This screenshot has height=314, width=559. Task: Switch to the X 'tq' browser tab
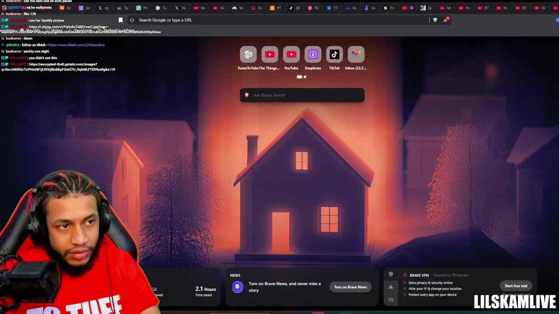click(104, 8)
